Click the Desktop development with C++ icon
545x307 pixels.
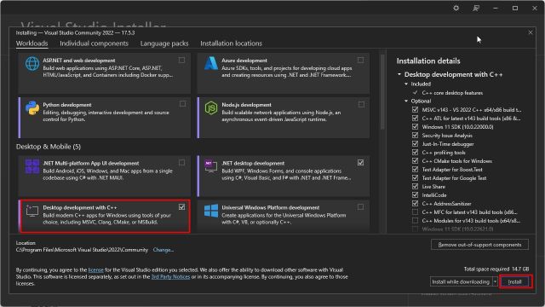coord(32,211)
